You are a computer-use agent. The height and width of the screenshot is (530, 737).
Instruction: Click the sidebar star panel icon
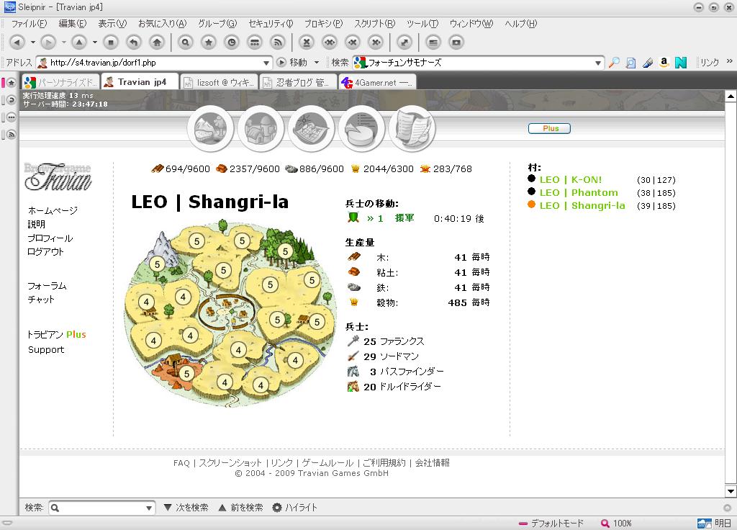click(12, 83)
